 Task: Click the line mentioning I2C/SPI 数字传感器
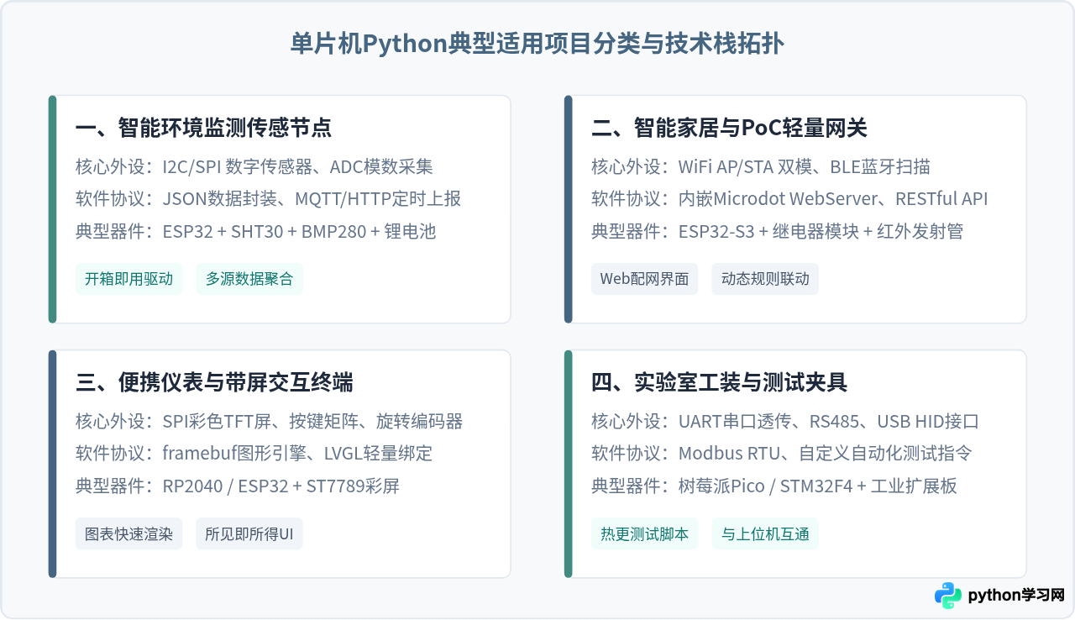254,166
